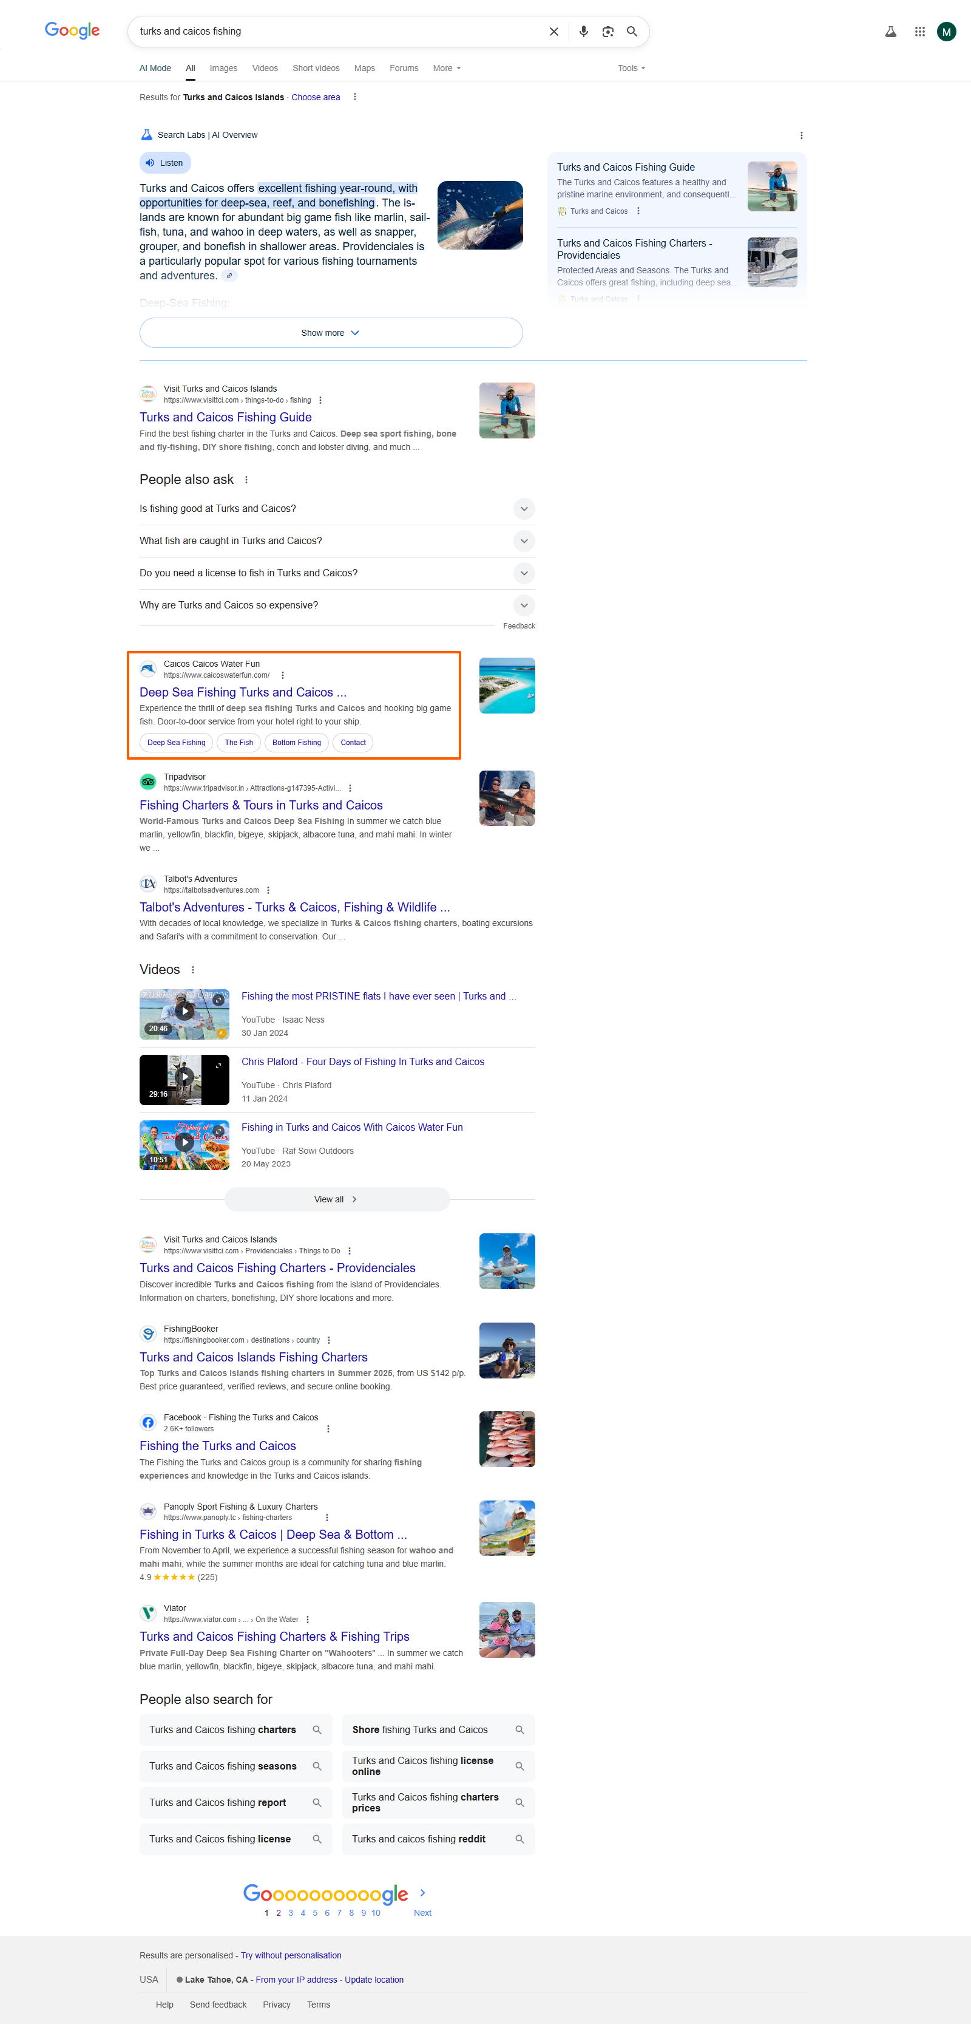
Task: Expand video results with View all
Action: tap(336, 1199)
